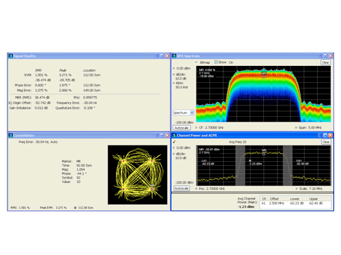
Task: Maximize the Signal Quality window
Action: pos(162,56)
